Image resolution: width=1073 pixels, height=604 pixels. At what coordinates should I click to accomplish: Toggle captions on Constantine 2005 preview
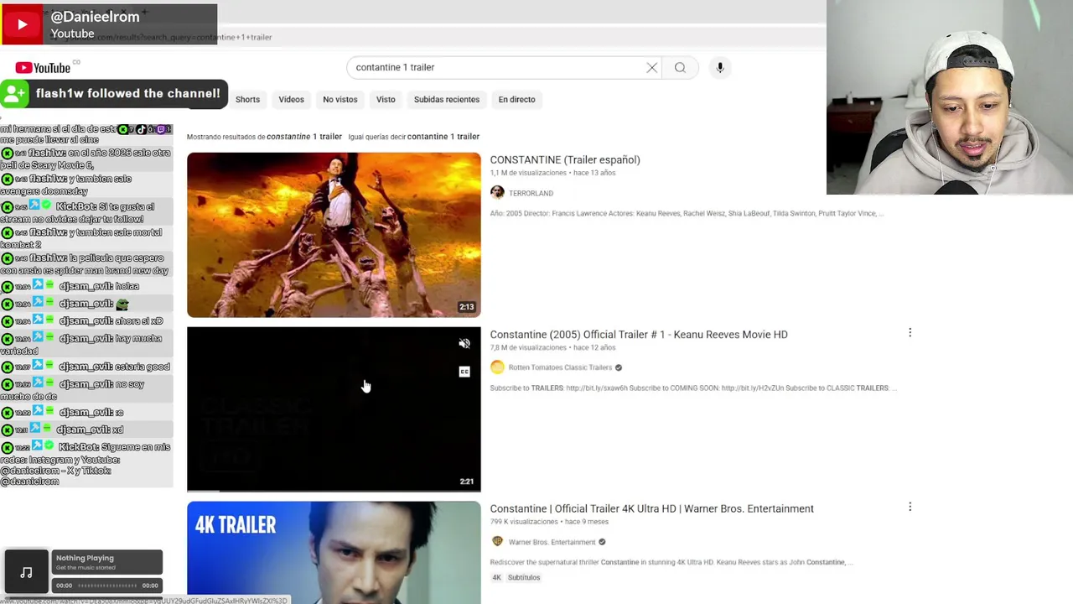click(x=464, y=372)
